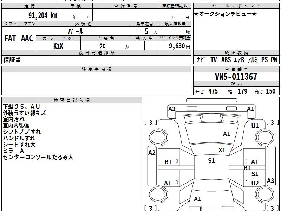281x211 pixels.
Task: Click the PS equipment item
Action: (264, 59)
